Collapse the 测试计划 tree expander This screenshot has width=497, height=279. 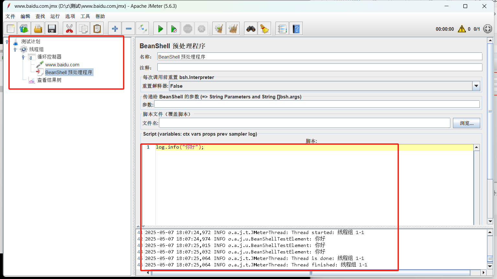7,42
